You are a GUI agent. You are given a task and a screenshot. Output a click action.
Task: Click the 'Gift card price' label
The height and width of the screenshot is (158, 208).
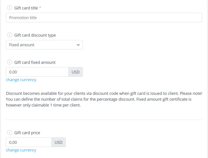pos(27,133)
